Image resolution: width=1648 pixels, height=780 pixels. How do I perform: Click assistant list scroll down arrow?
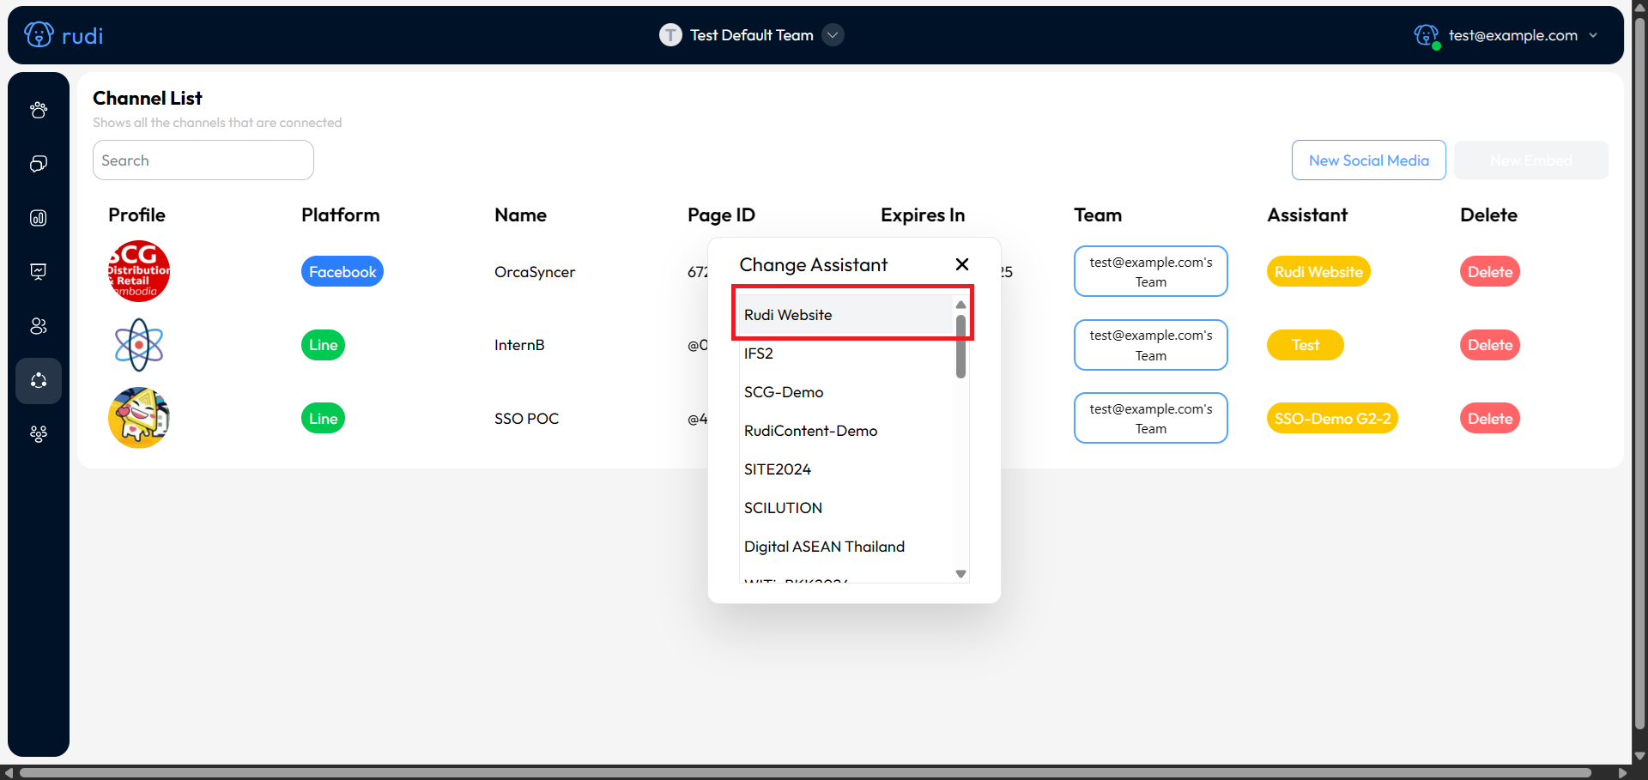click(x=960, y=574)
